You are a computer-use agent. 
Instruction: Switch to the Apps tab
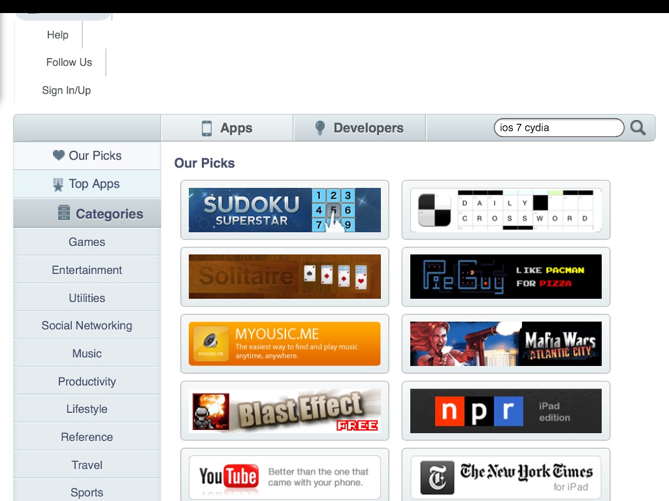click(x=227, y=128)
